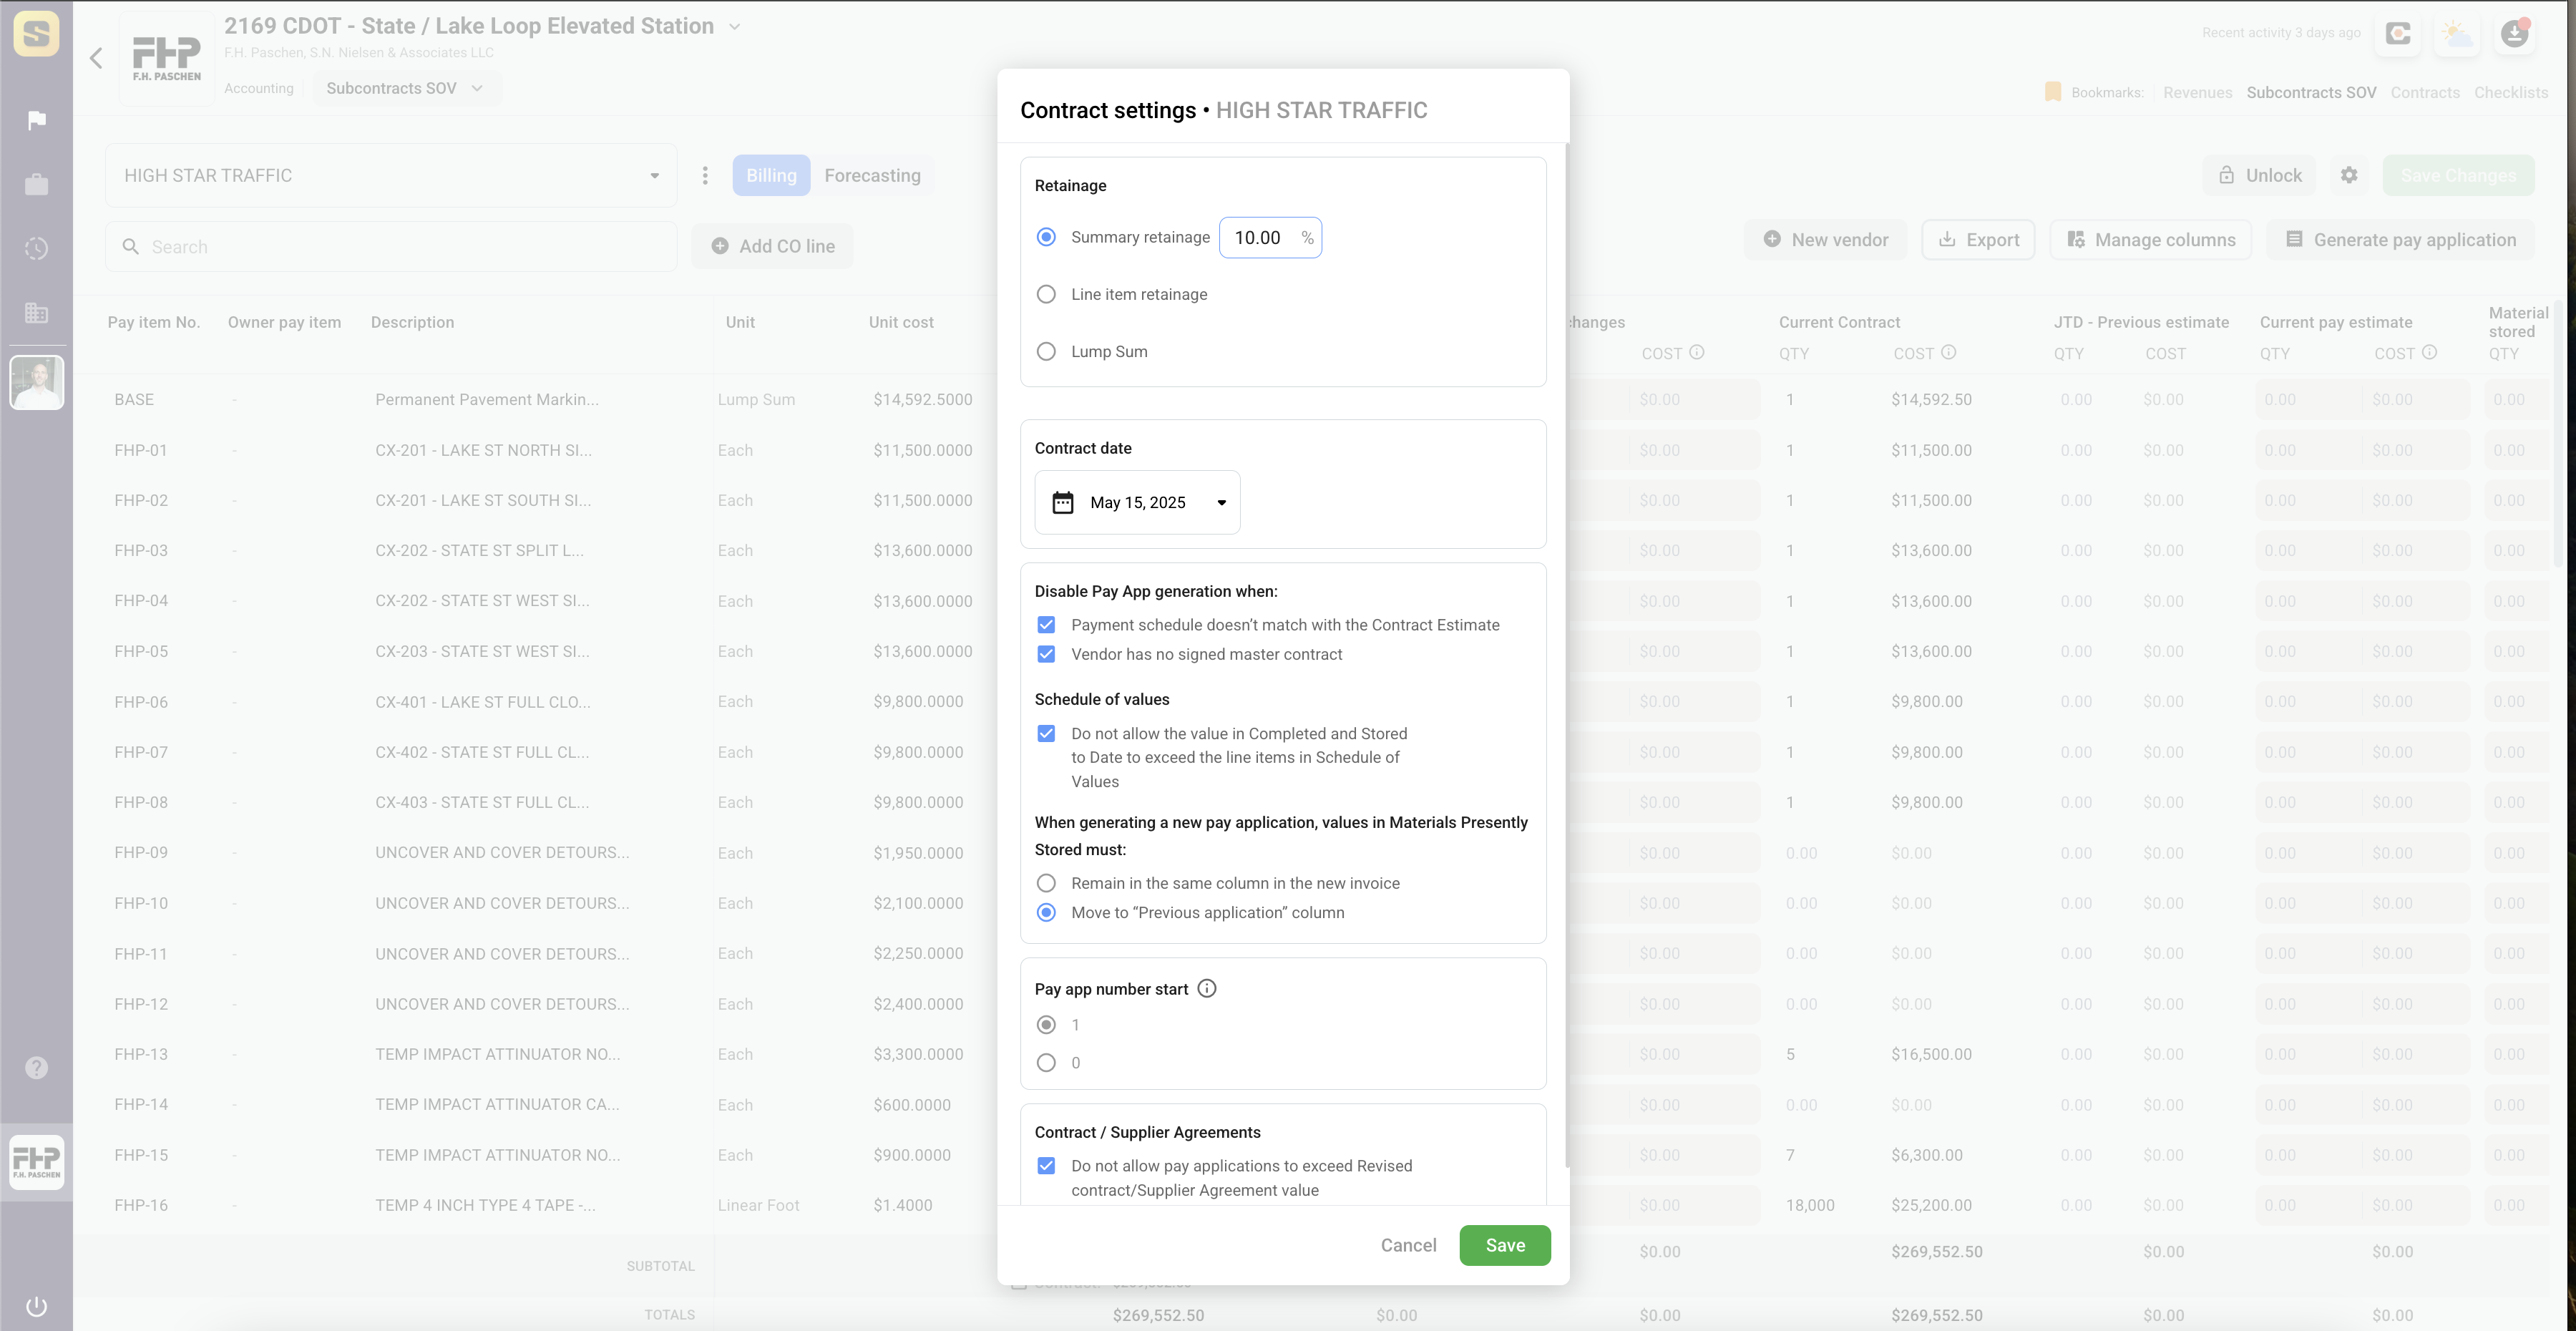Click Cancel in Contract settings dialog
The height and width of the screenshot is (1331, 2576).
(1408, 1245)
